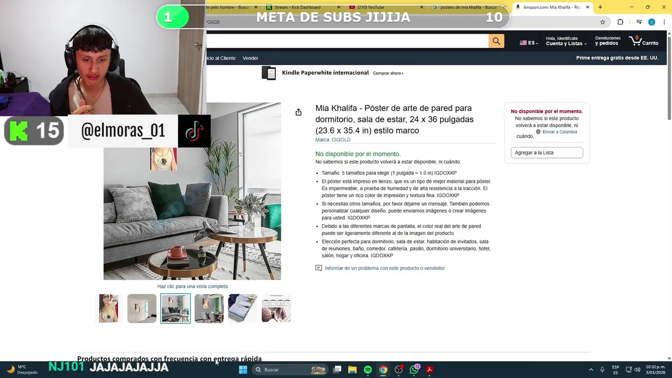This screenshot has height=378, width=672.
Task: Click Prime entrega gratis desde EE. UU. banner
Action: click(x=617, y=58)
